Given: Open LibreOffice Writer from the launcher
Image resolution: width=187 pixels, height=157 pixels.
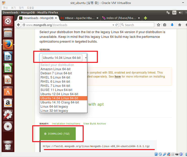Looking at the screenshot, I should [x=8, y=57].
